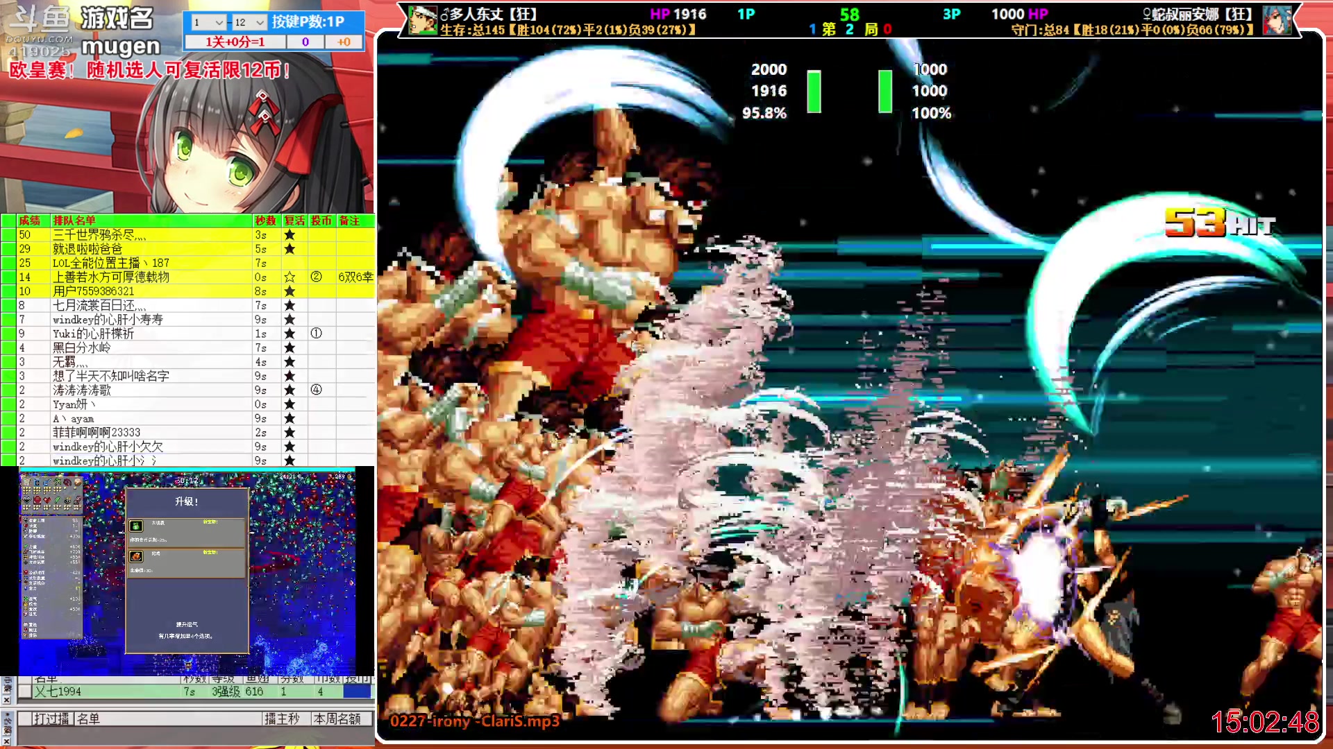Select the Yuki的心肝楪祈 row name

tap(94, 334)
